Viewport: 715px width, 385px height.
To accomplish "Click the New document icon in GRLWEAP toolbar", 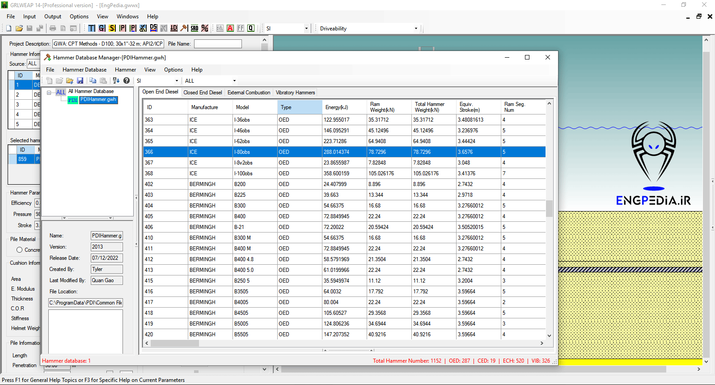I will [8, 28].
